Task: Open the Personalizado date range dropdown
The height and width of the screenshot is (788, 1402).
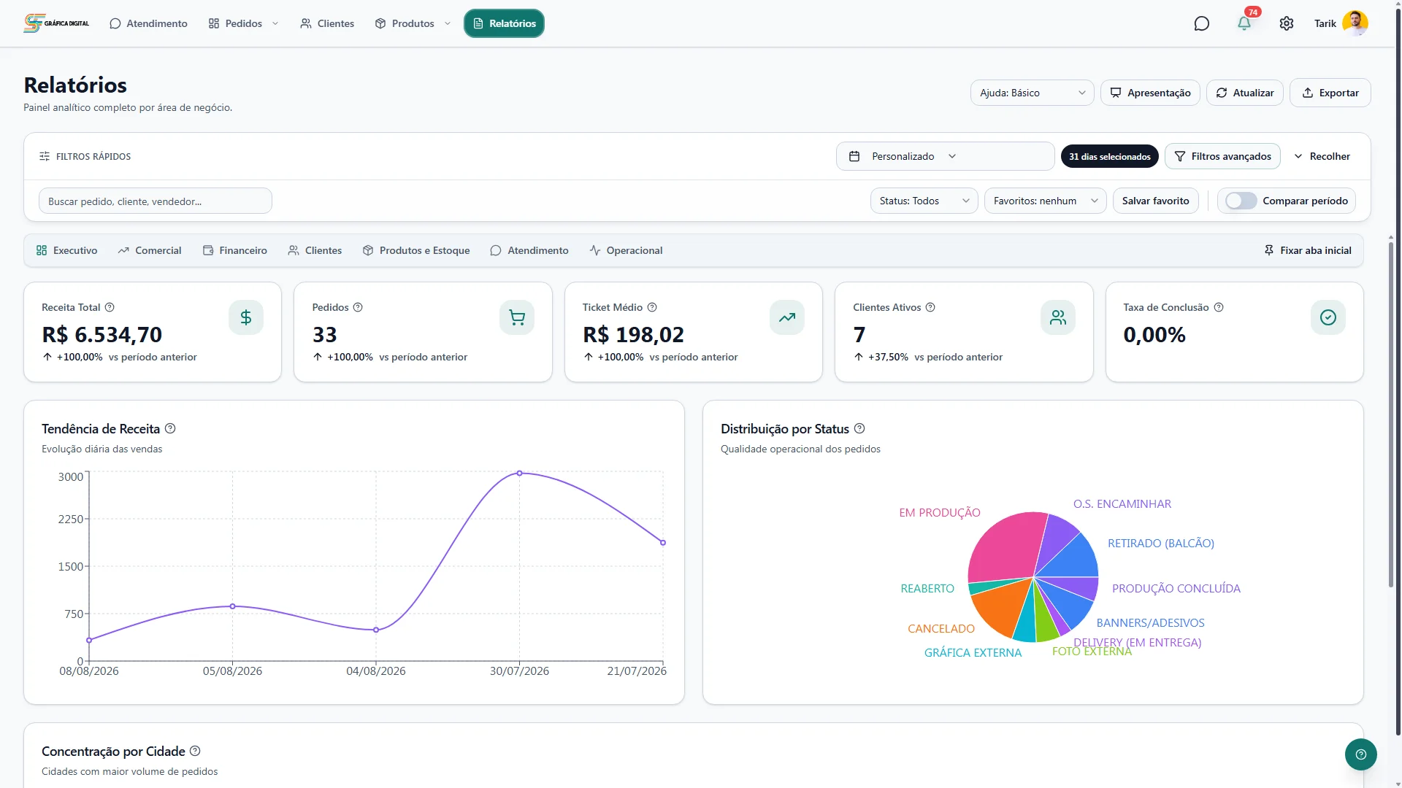Action: click(945, 156)
